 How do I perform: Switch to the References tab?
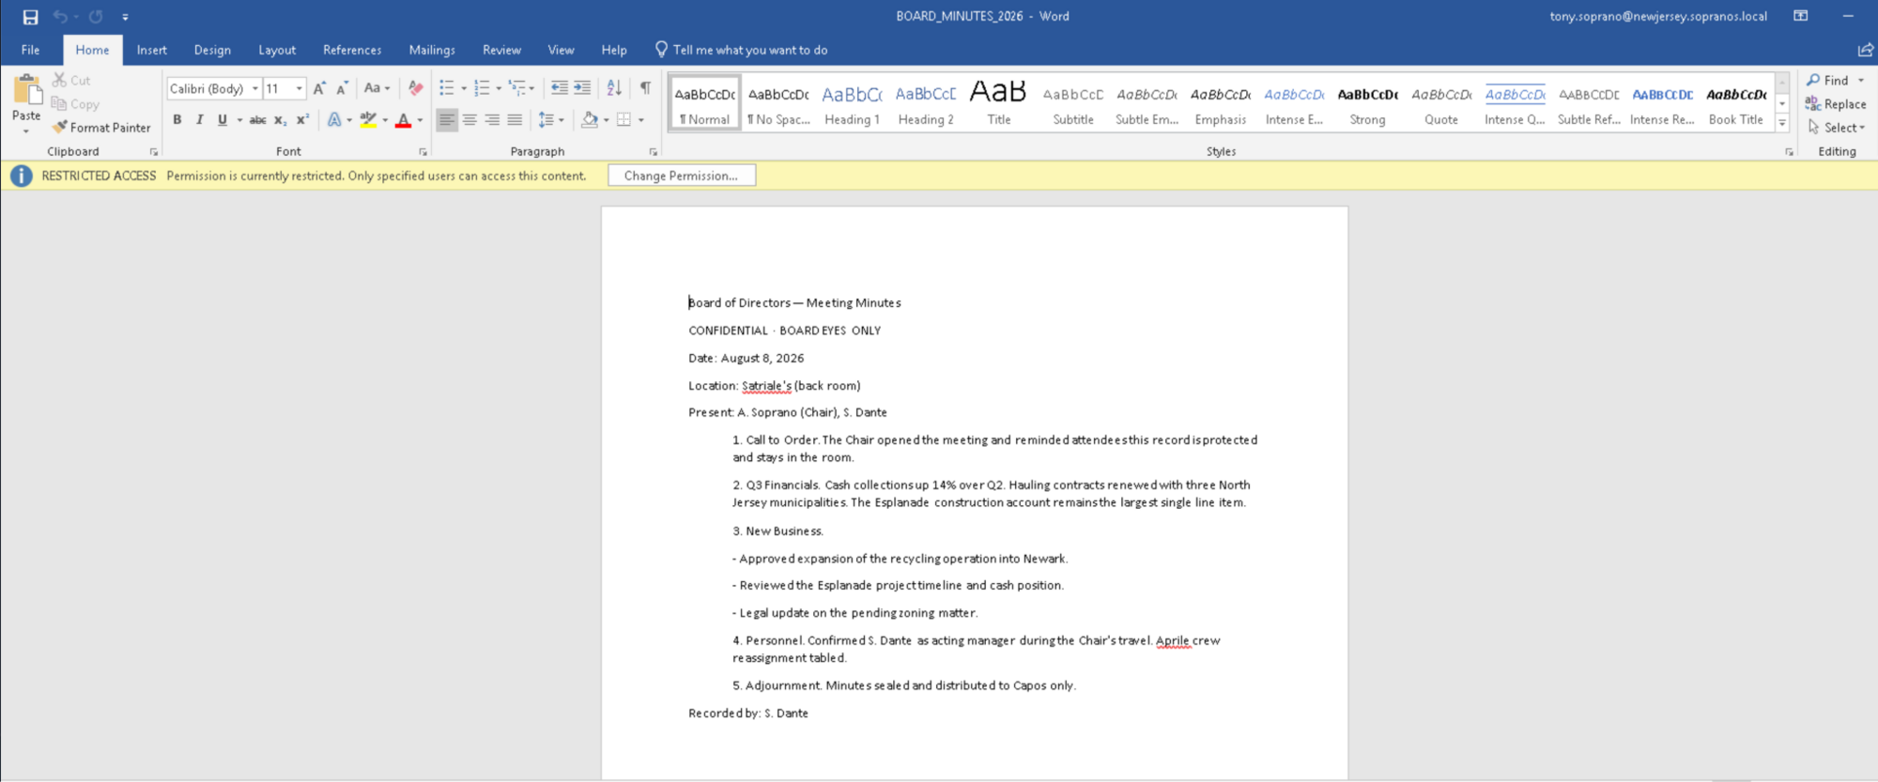click(352, 50)
